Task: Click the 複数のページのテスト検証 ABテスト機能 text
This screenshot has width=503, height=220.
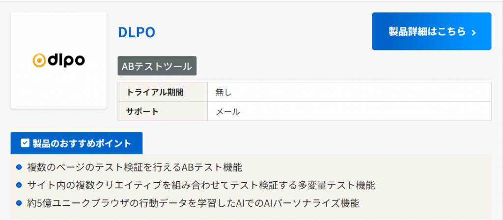Action: [x=135, y=168]
